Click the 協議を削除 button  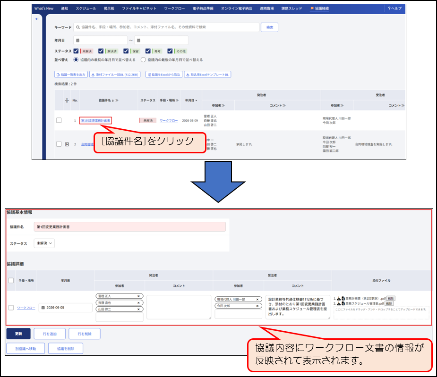[x=66, y=348]
